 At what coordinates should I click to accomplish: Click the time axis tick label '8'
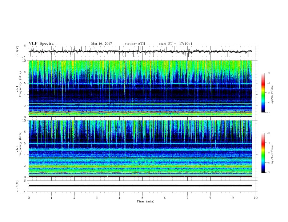tap(210, 198)
